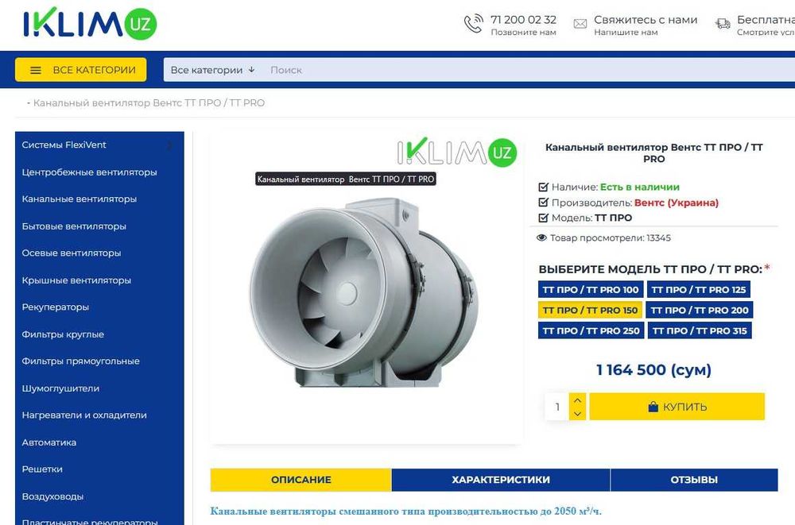Click the product title heading Канальный вентилятор
The height and width of the screenshot is (525, 795).
coord(653,152)
